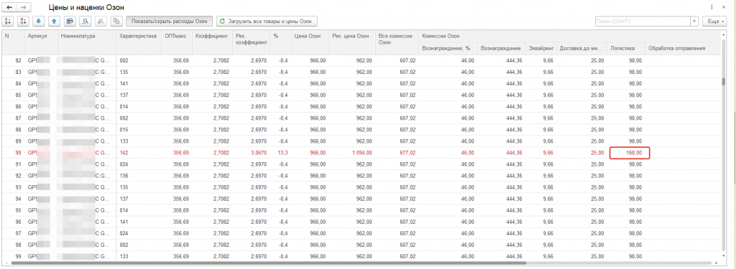Click the Артикул column header
This screenshot has width=736, height=269.
41,42
